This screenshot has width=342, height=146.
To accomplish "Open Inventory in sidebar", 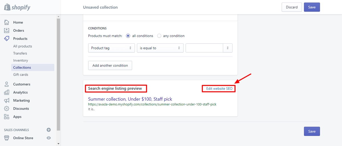I will click(21, 60).
